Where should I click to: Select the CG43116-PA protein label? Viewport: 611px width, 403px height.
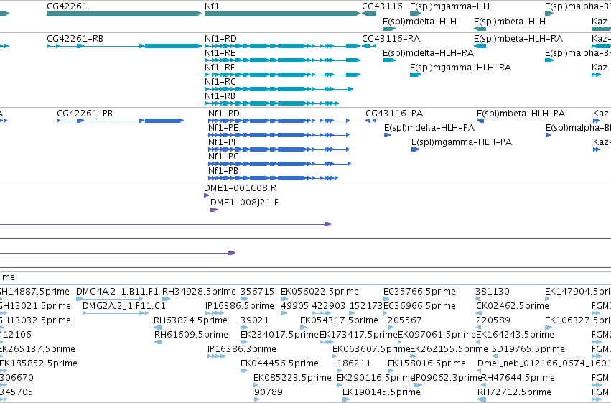pyautogui.click(x=394, y=114)
